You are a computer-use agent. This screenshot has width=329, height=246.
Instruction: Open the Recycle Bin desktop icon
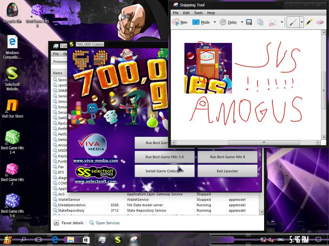coord(13,12)
